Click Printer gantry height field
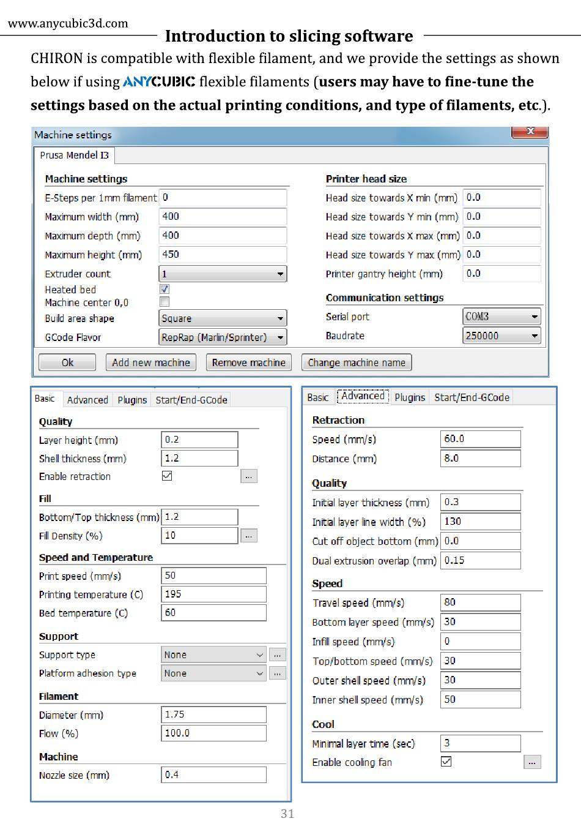This screenshot has height=840, width=581. tap(502, 274)
